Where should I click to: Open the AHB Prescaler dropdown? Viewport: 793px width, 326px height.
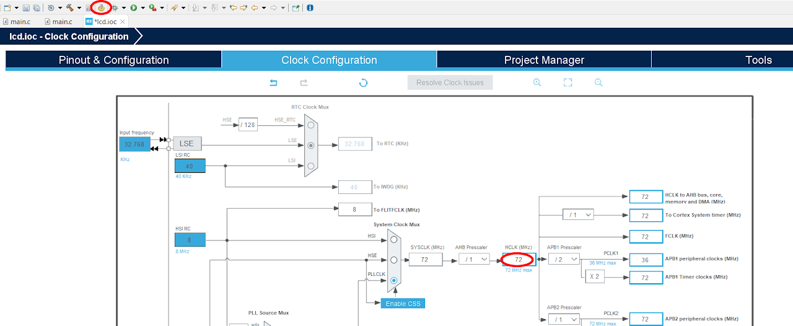point(473,259)
